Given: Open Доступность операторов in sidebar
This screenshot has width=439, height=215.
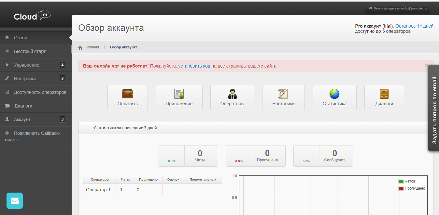Looking at the screenshot, I should pyautogui.click(x=36, y=92).
